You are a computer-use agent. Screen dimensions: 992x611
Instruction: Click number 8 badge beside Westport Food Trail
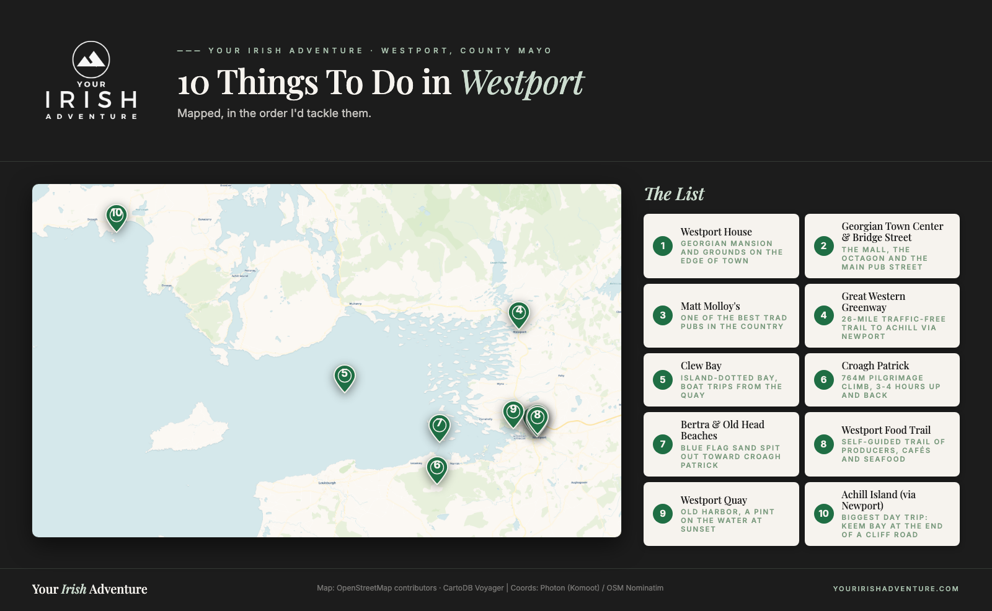point(824,444)
